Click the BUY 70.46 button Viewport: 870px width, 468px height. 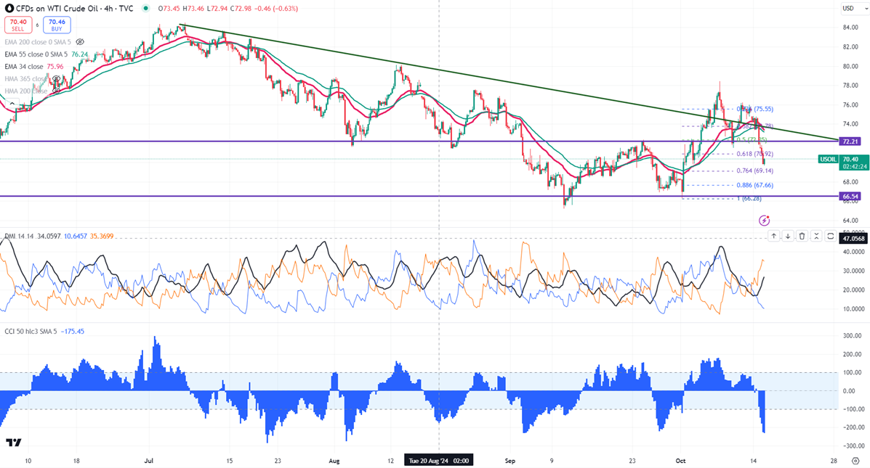[57, 25]
